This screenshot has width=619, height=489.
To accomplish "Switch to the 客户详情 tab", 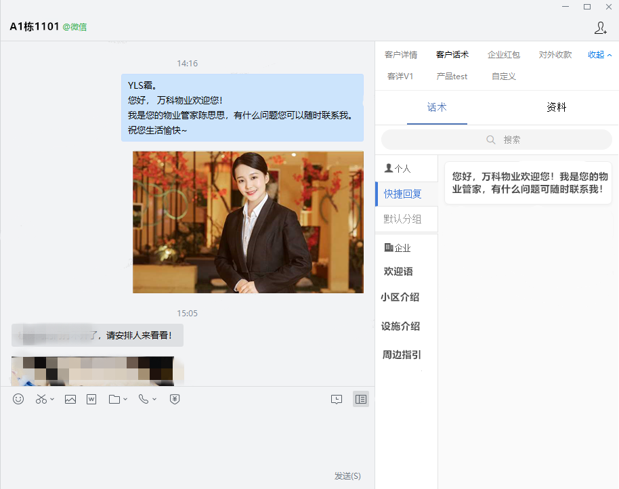I will coord(401,55).
